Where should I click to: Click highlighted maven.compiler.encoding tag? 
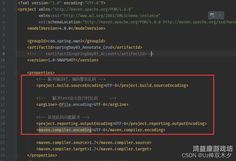[65, 130]
